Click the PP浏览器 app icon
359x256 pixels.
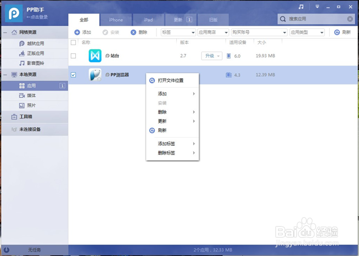(95, 75)
